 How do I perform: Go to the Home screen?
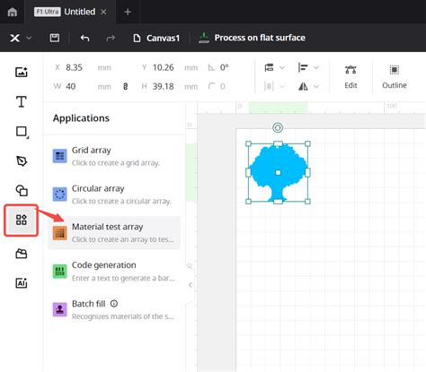(13, 12)
